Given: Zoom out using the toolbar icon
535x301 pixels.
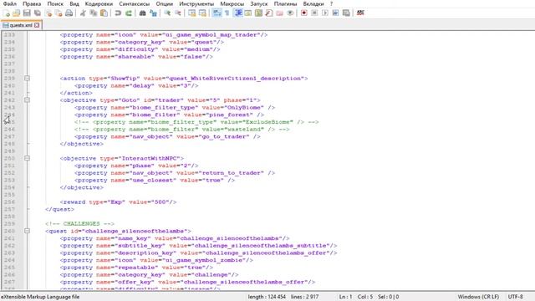Looking at the screenshot, I should click(x=178, y=13).
